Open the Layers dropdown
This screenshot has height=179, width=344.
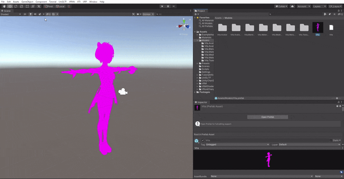pyautogui.click(x=319, y=6)
